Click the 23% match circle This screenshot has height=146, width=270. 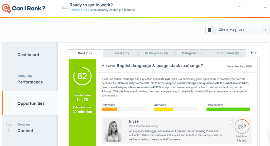242,127
